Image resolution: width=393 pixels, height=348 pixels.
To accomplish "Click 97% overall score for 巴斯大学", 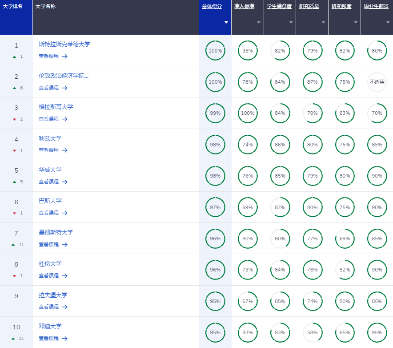I will 215,207.
